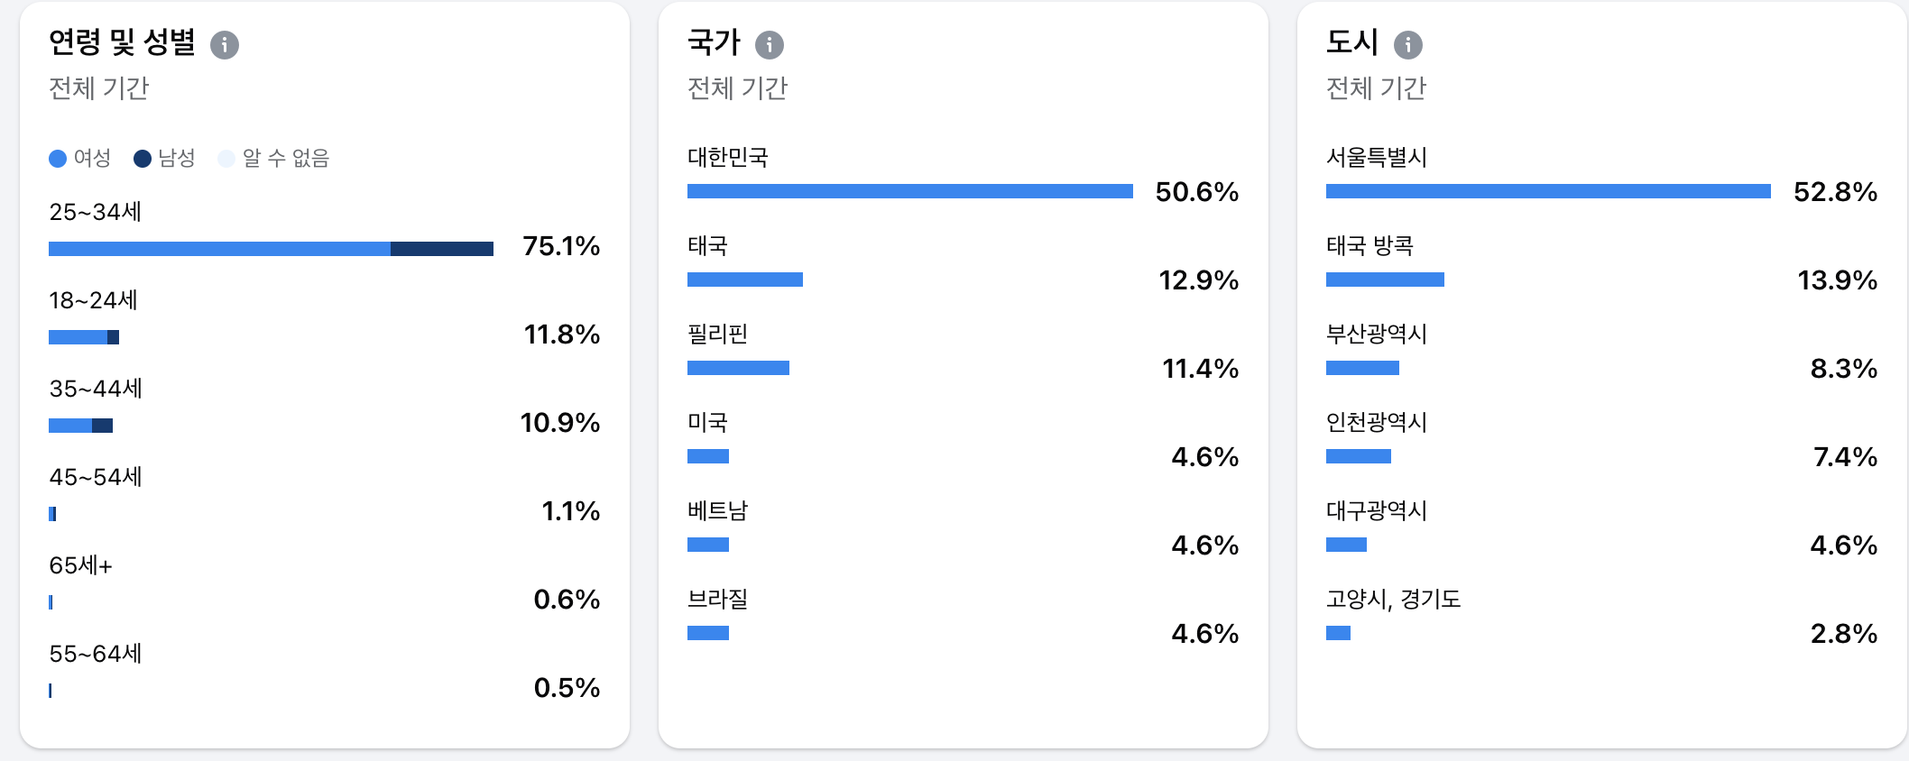This screenshot has width=1909, height=761.
Task: Click the 필리핀 country bar
Action: (738, 368)
